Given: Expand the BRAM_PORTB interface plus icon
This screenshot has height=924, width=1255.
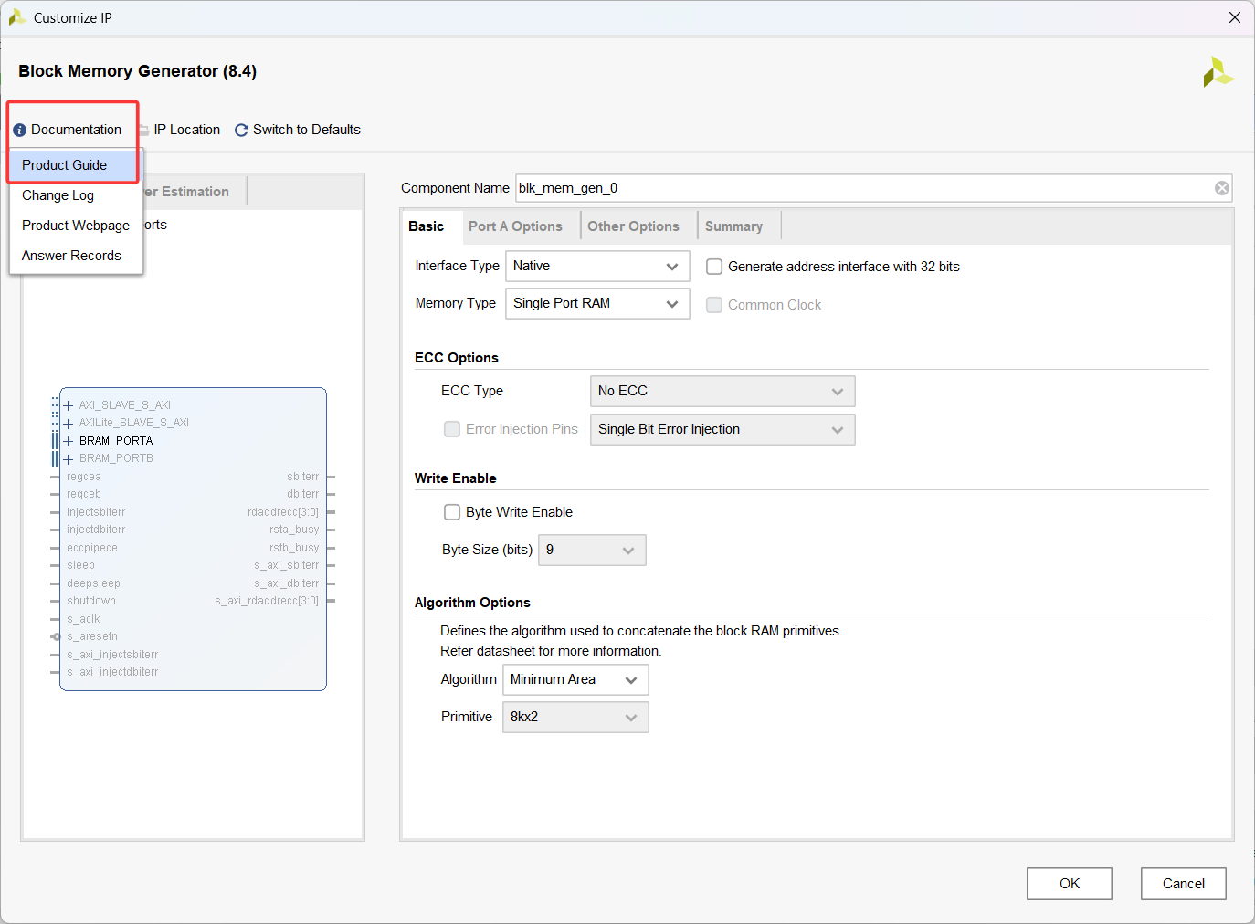Looking at the screenshot, I should [x=68, y=459].
